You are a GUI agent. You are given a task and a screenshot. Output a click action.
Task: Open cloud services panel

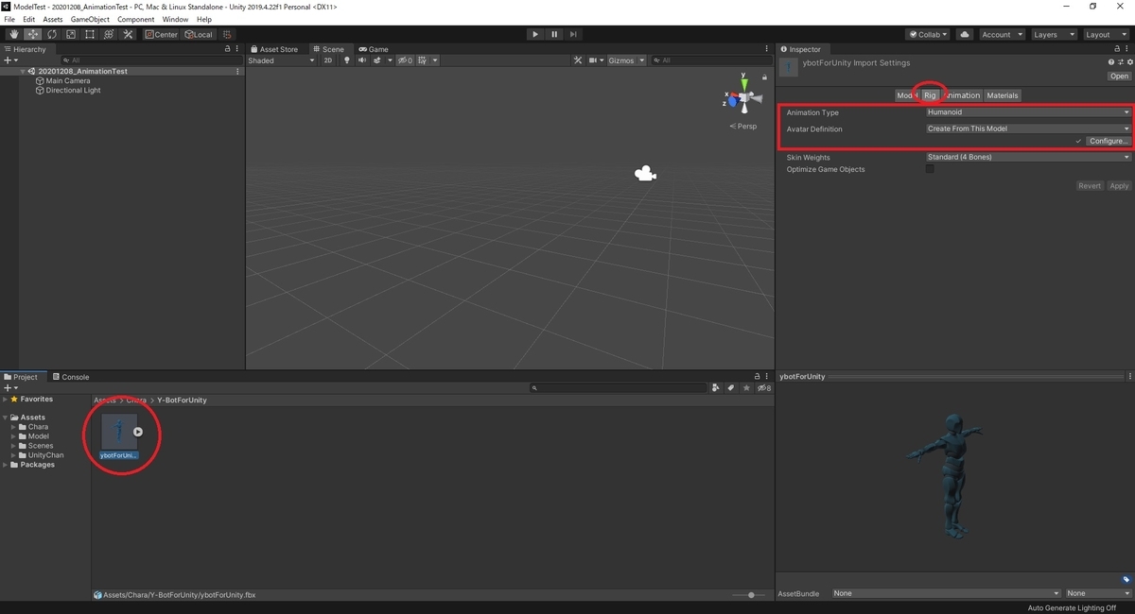pos(965,34)
